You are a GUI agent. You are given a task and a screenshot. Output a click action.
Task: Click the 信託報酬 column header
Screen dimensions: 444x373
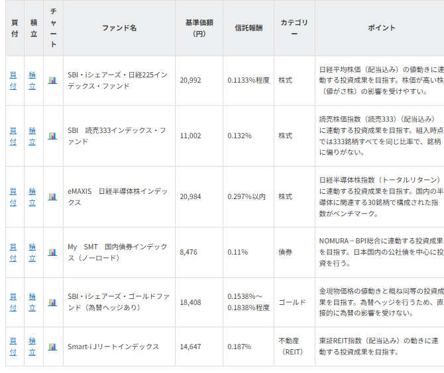(249, 28)
